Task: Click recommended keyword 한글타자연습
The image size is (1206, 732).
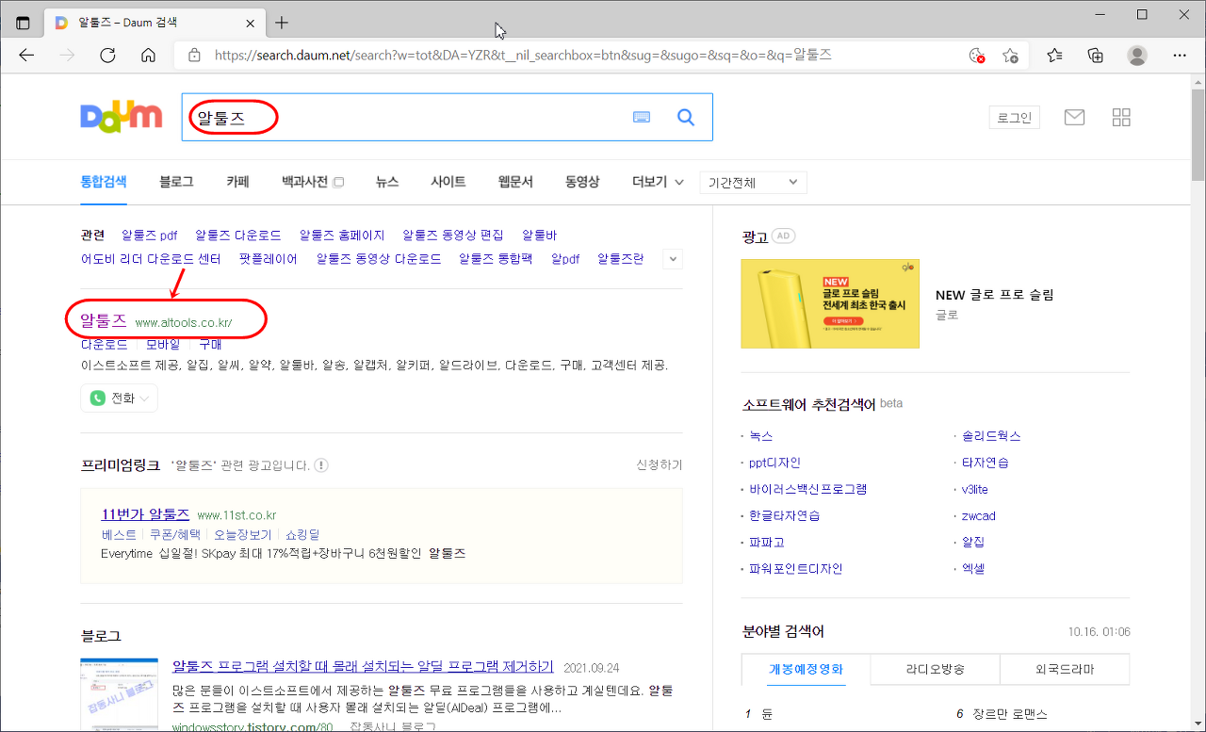Action: (x=785, y=516)
